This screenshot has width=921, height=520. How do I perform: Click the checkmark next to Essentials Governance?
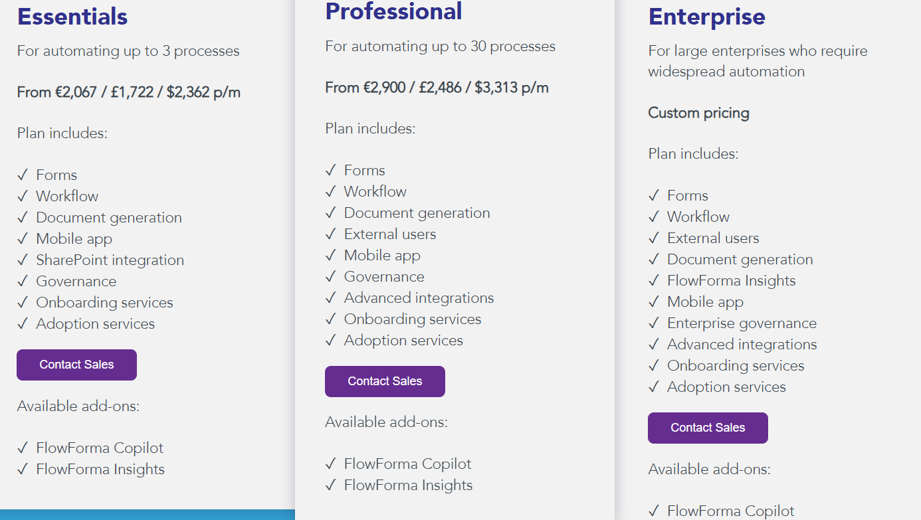(23, 282)
